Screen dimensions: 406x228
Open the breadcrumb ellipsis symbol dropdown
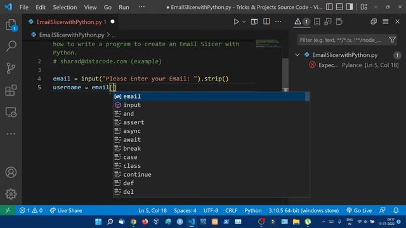114,35
